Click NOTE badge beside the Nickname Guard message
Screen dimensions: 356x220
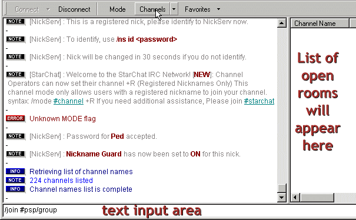15,154
